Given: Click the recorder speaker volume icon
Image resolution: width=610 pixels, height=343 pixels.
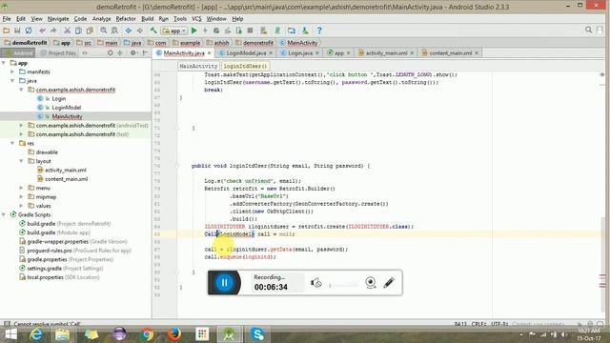Looking at the screenshot, I should (x=315, y=283).
